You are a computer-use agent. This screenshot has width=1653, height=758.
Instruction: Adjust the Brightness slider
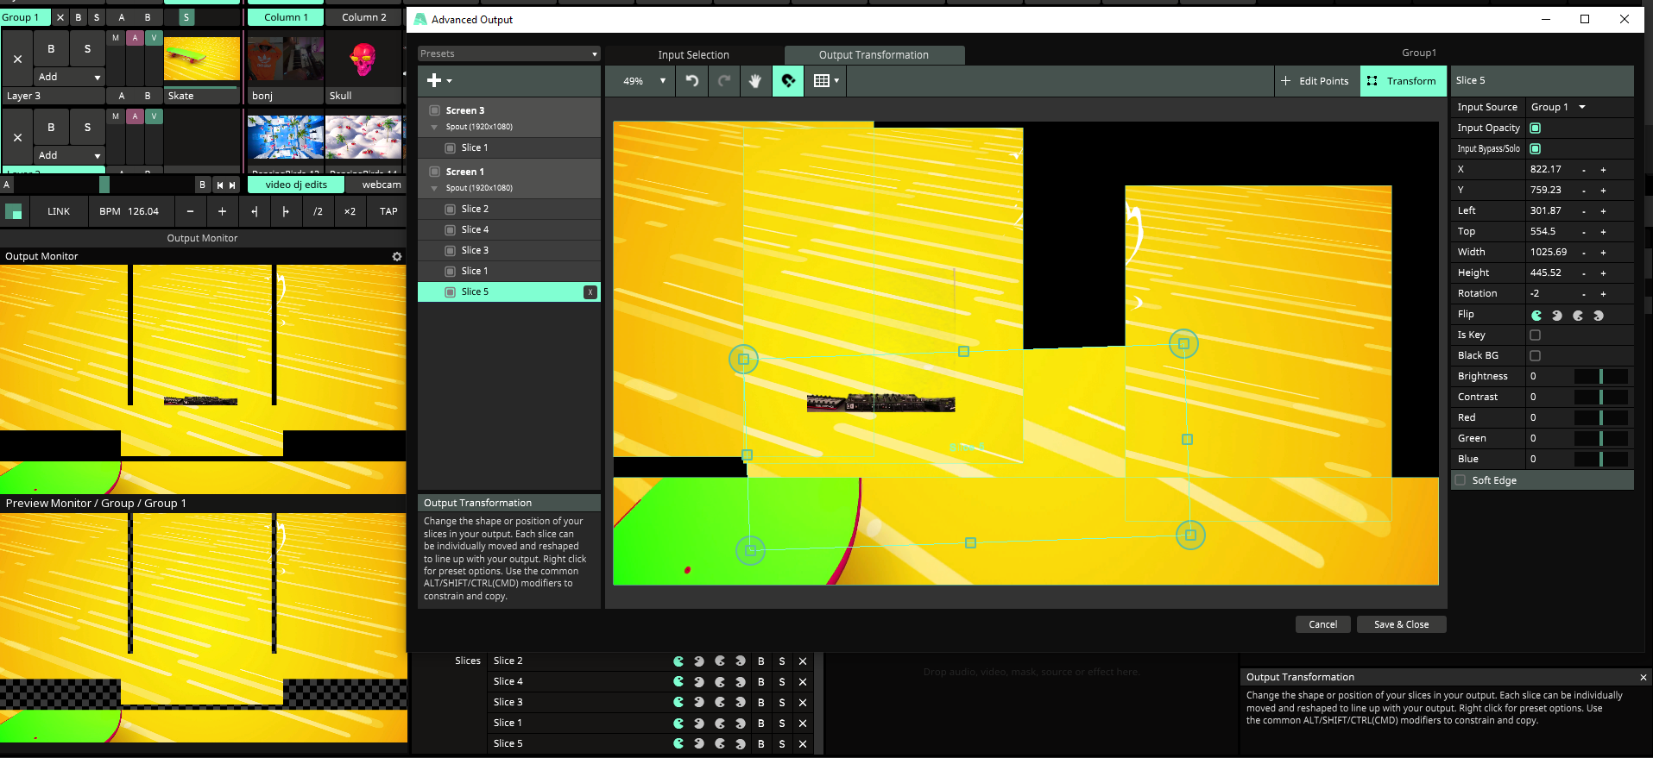[x=1600, y=377]
